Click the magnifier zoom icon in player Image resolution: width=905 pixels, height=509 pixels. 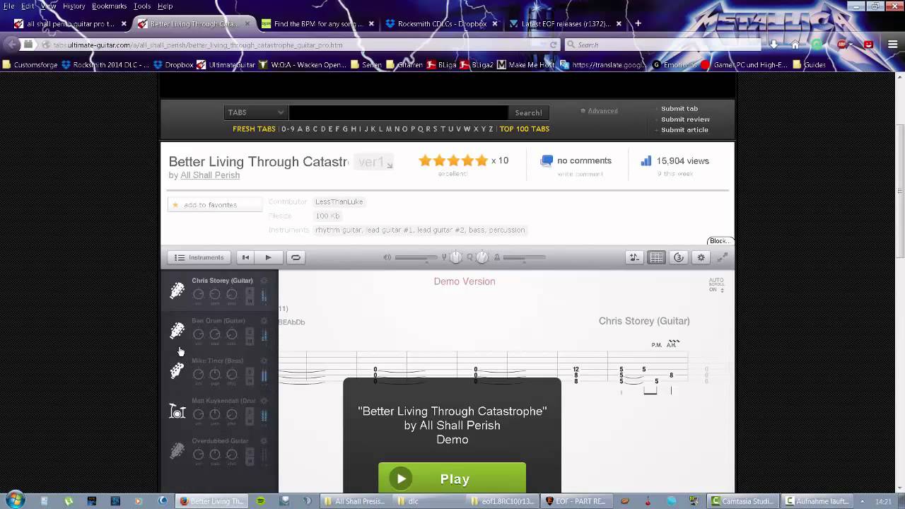tap(470, 257)
